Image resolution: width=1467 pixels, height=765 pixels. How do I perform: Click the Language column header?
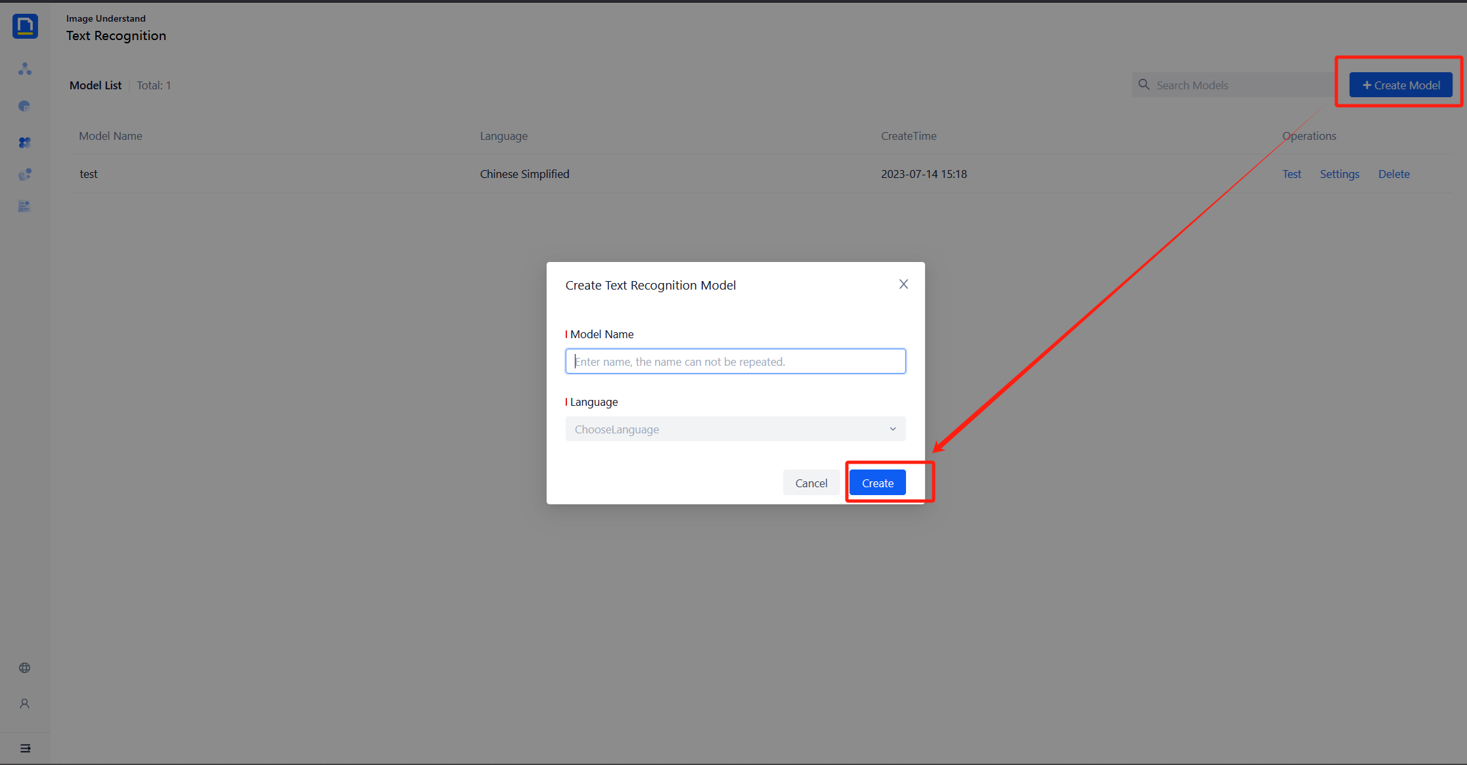tap(503, 136)
